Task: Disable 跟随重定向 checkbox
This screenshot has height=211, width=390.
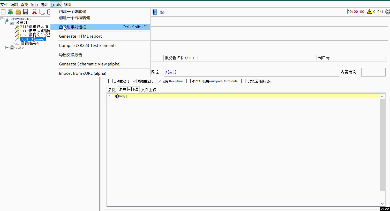Action: pos(135,81)
